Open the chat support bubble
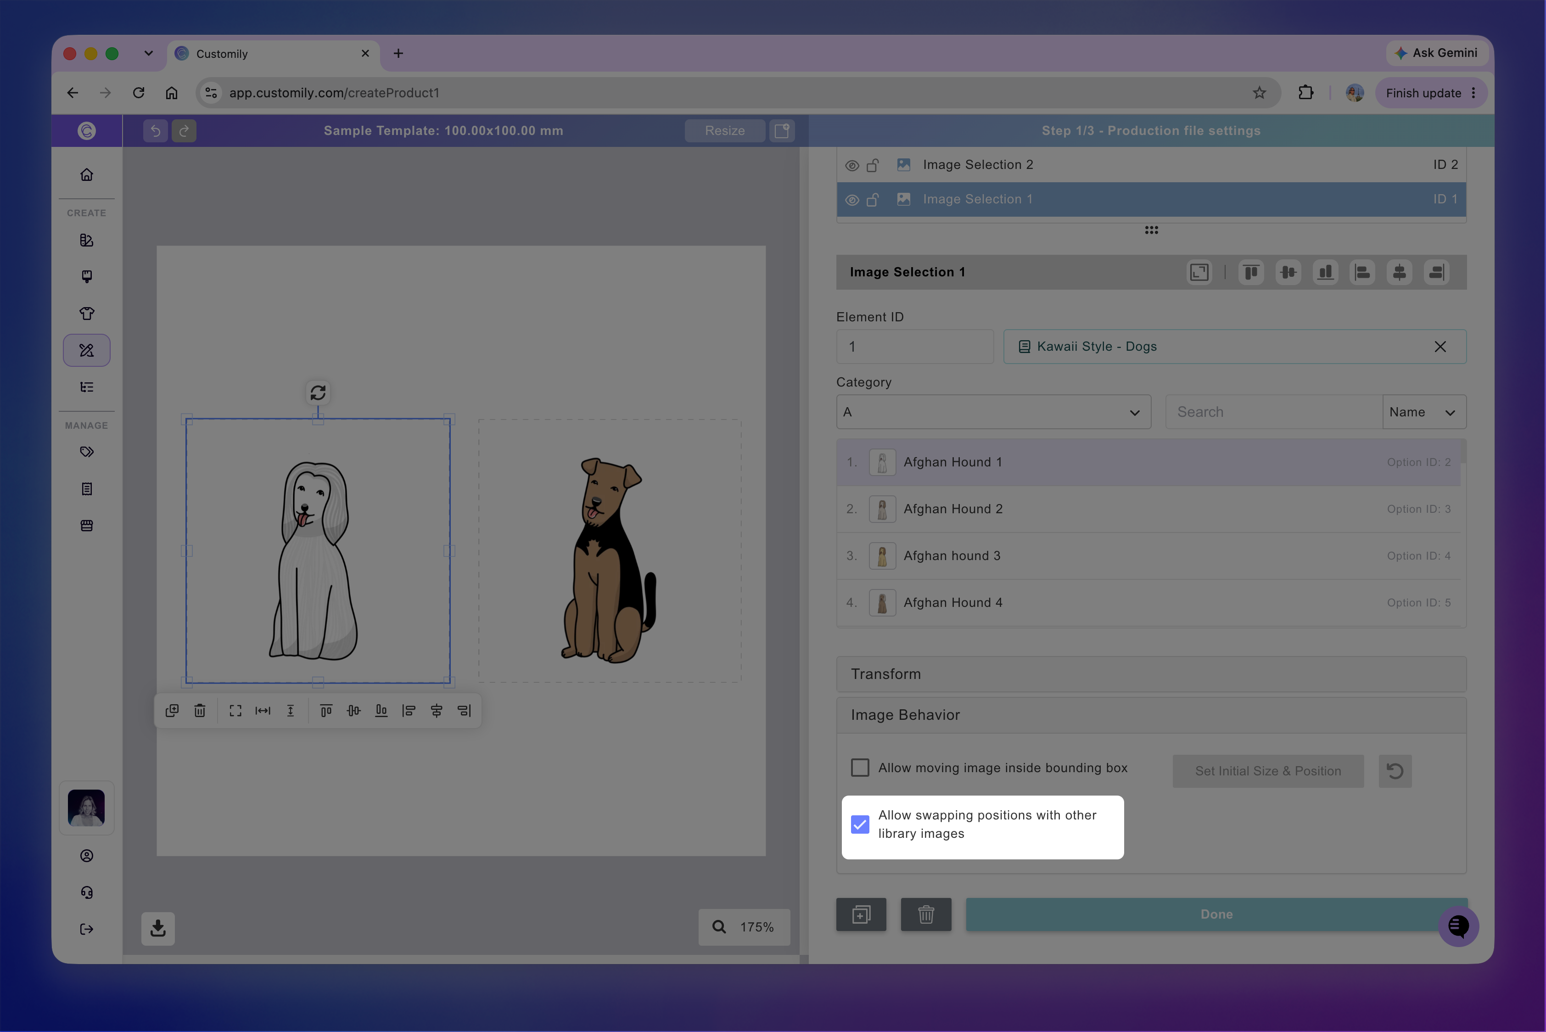 [1458, 926]
